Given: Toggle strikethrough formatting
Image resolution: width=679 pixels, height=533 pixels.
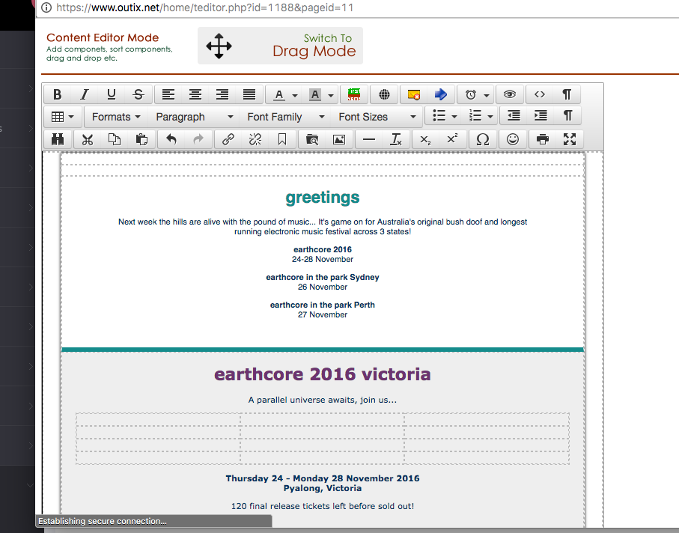Looking at the screenshot, I should (138, 94).
